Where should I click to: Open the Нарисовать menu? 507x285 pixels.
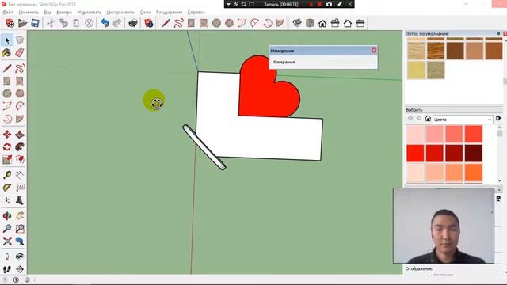[x=90, y=13]
